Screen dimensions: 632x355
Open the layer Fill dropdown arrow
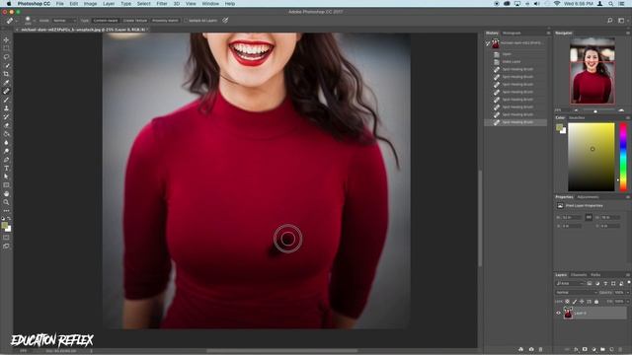coord(628,302)
